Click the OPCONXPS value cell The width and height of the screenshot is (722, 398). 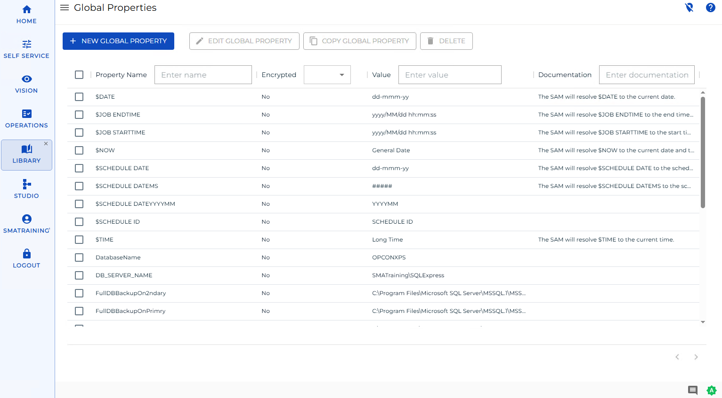tap(389, 258)
